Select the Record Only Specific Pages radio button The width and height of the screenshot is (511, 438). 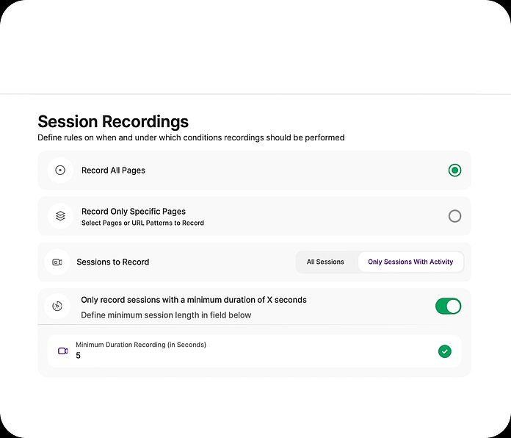[x=454, y=216]
